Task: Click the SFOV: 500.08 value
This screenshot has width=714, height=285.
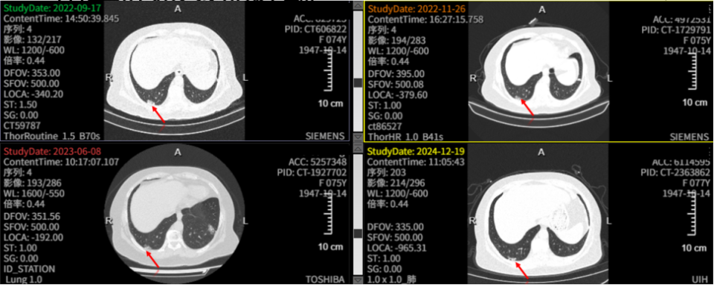Action: (395, 84)
